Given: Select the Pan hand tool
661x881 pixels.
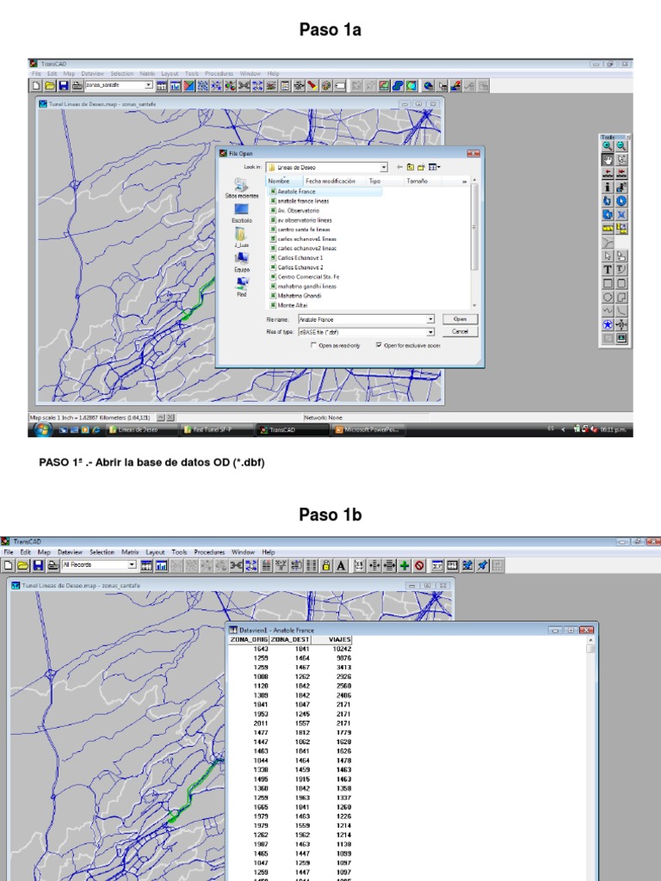Looking at the screenshot, I should [x=607, y=159].
